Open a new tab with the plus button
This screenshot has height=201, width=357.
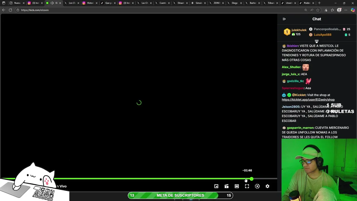(319, 3)
